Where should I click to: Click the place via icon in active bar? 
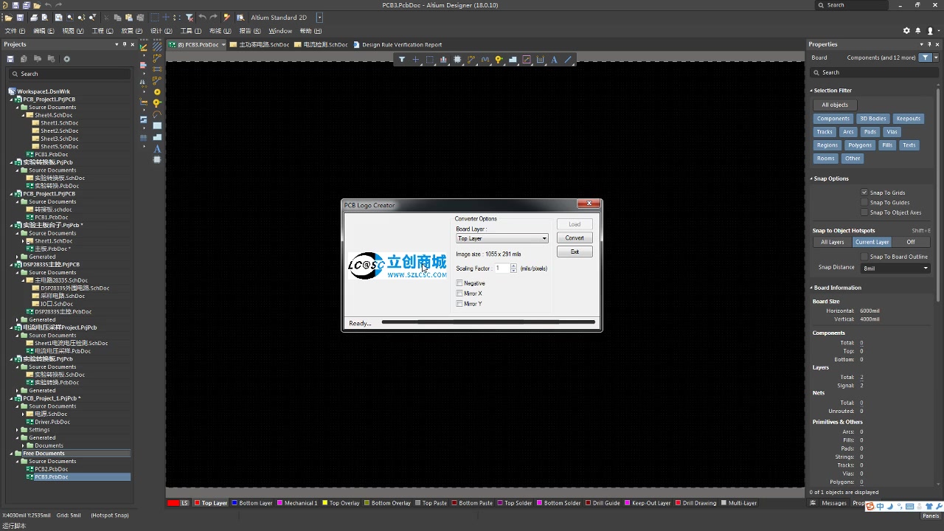[x=499, y=60]
